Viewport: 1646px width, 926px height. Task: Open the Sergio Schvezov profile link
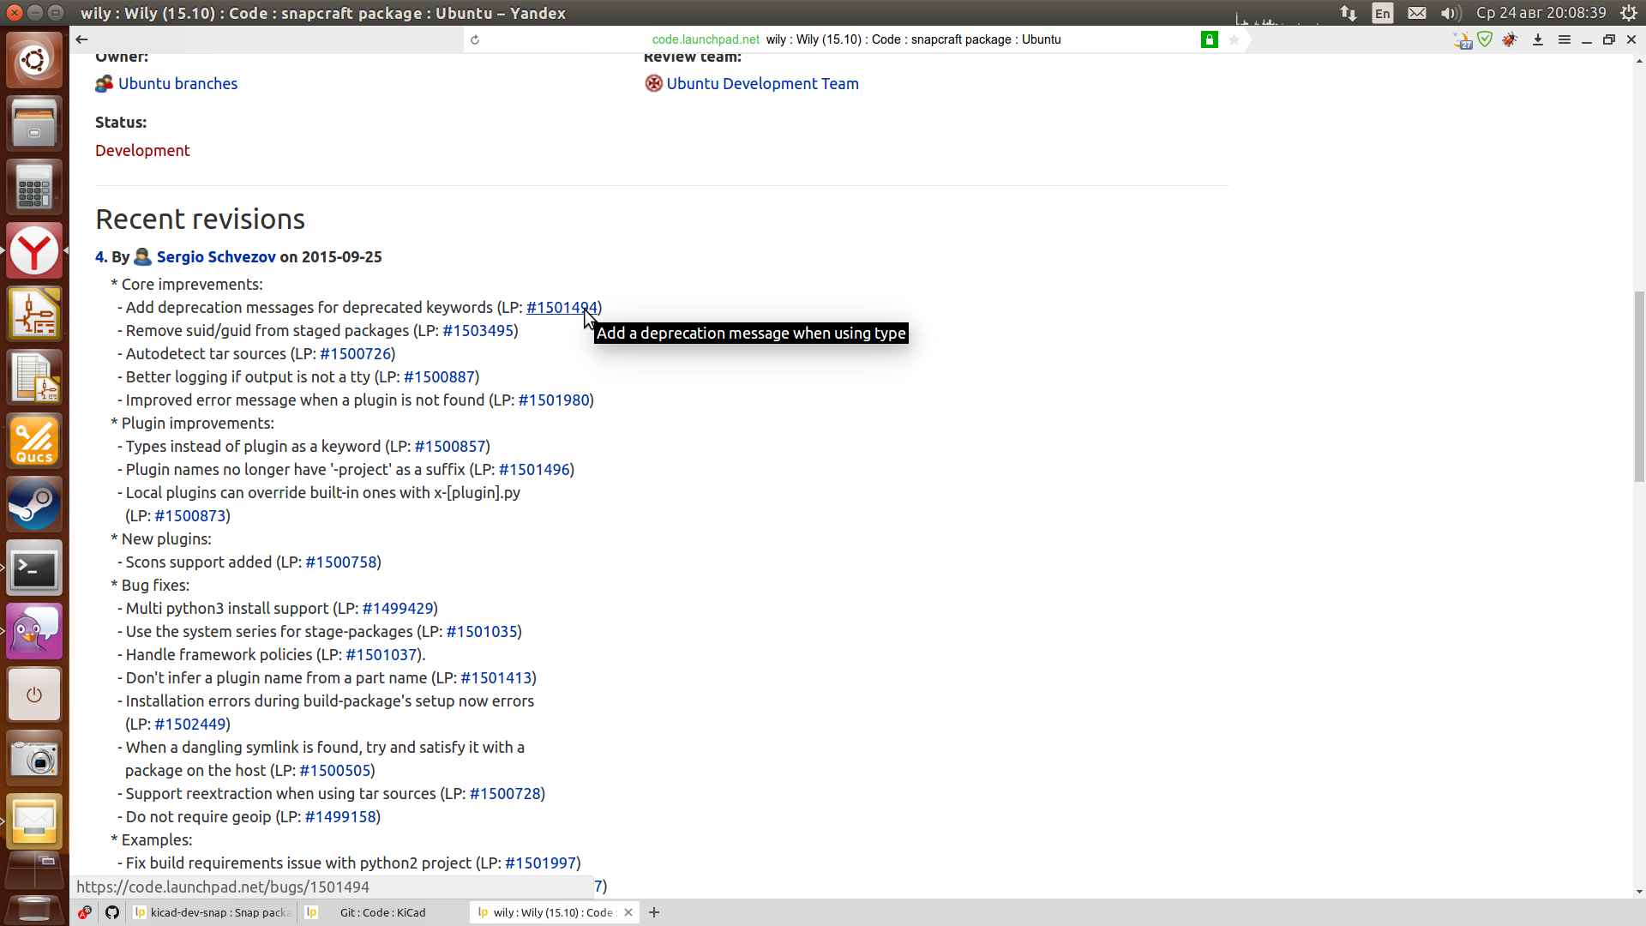(216, 257)
